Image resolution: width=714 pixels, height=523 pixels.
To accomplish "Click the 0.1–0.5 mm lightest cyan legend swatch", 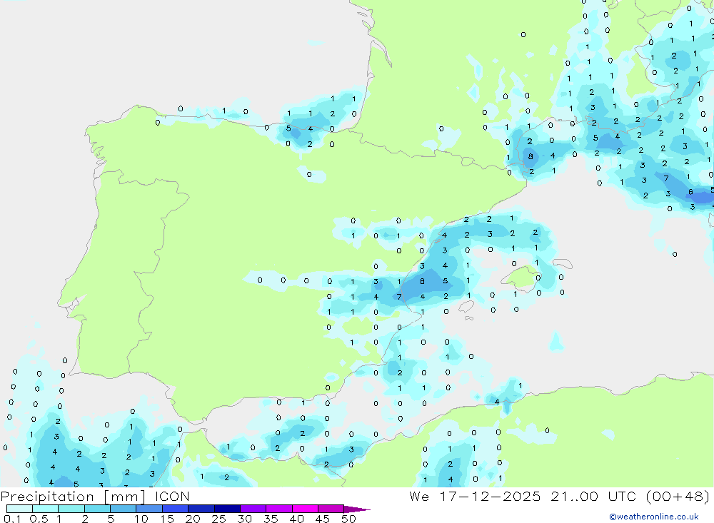I will click(x=19, y=509).
